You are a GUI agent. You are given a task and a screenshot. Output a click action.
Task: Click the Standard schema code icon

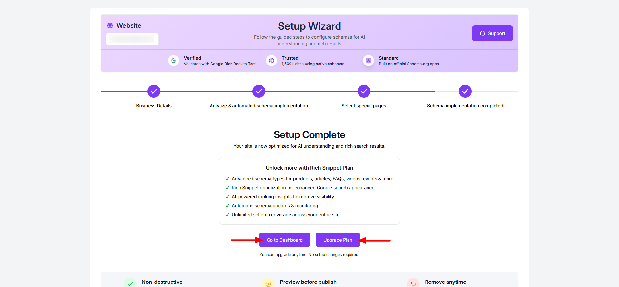click(x=368, y=61)
